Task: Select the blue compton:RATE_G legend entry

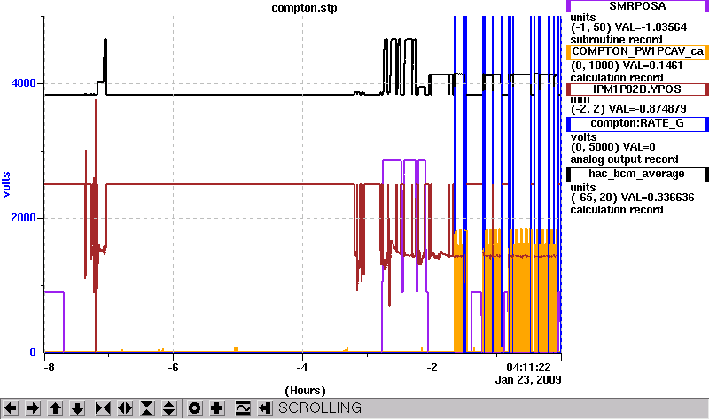Action: tap(637, 124)
